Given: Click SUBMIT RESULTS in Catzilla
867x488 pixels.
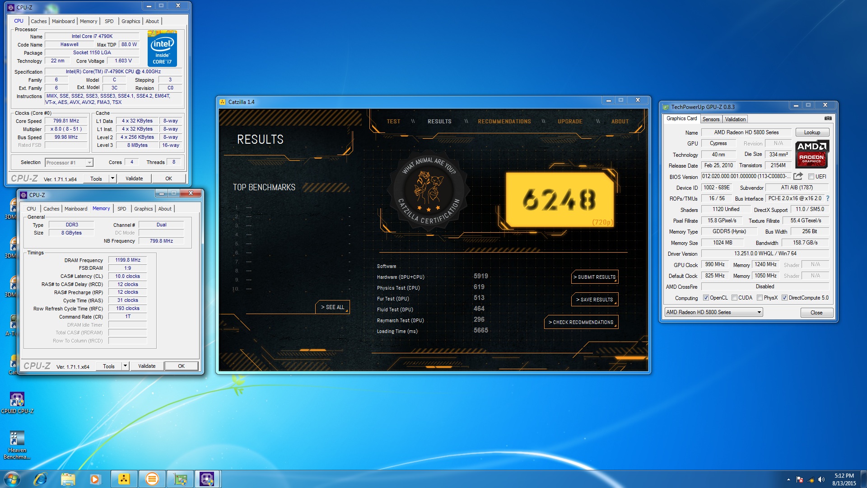Looking at the screenshot, I should (595, 277).
